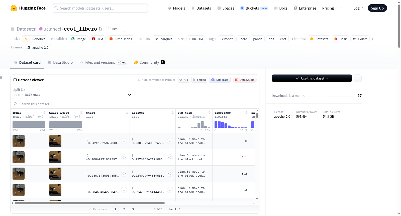This screenshot has height=216, width=401.
Task: Select the Time-series modality tag
Action: [121, 39]
